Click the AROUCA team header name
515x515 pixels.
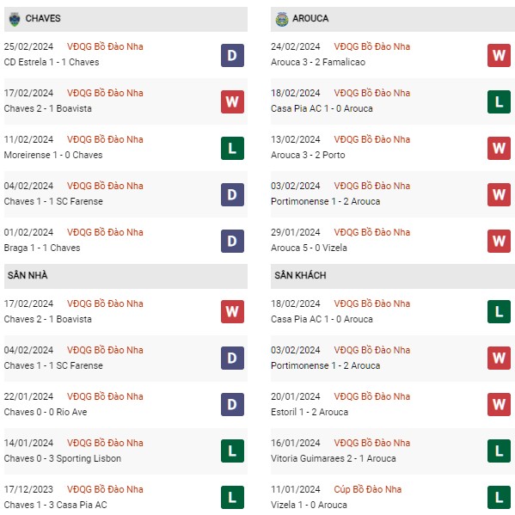pyautogui.click(x=310, y=18)
